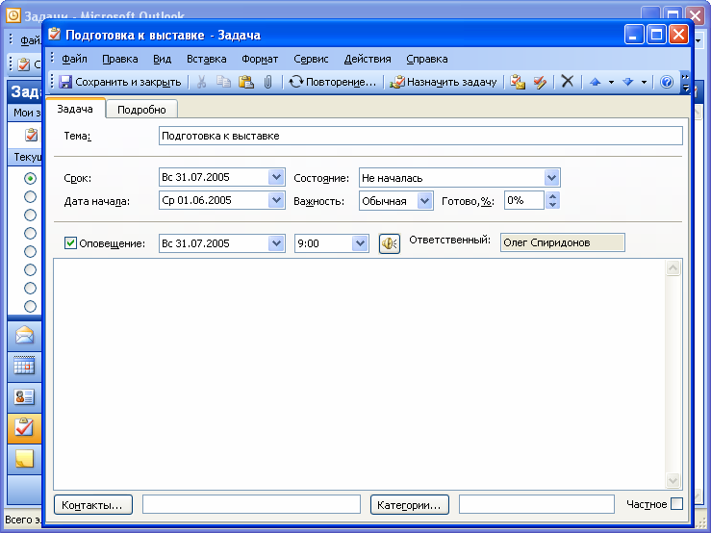Click the Assign Task (Назначить задачу) button
711x533 pixels.
[x=443, y=83]
